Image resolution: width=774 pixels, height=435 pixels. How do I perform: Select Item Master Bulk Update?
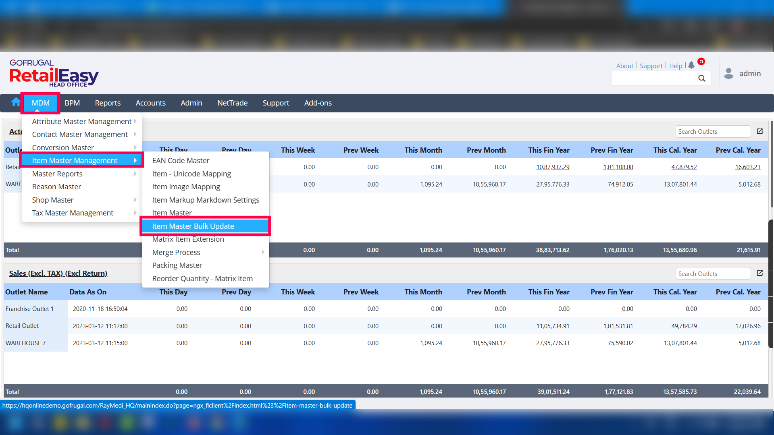(x=193, y=226)
